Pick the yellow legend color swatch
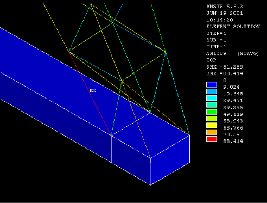Viewport: 267px width, 203px height. [212, 125]
